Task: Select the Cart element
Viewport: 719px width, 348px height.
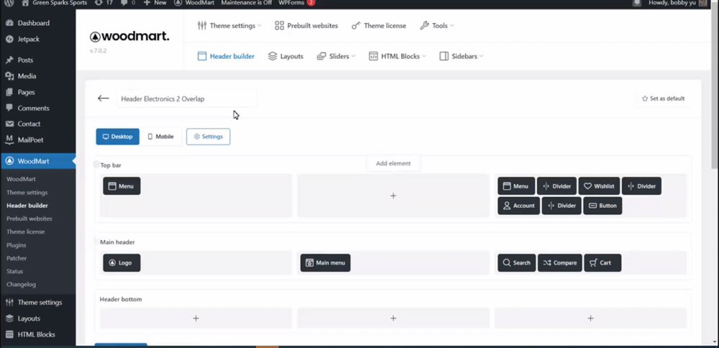Action: [603, 262]
